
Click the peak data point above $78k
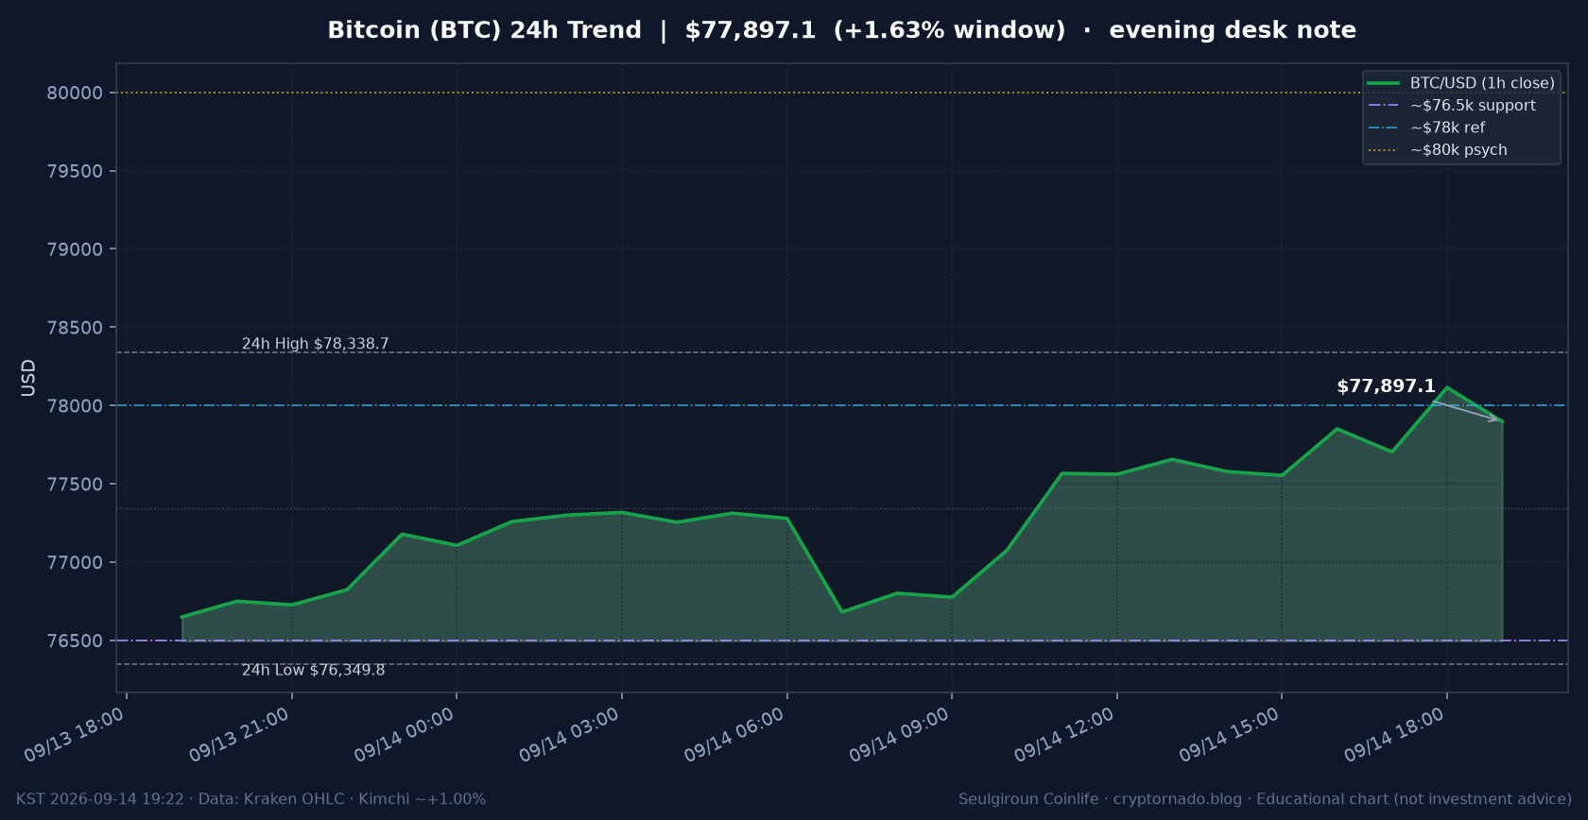tap(1446, 387)
